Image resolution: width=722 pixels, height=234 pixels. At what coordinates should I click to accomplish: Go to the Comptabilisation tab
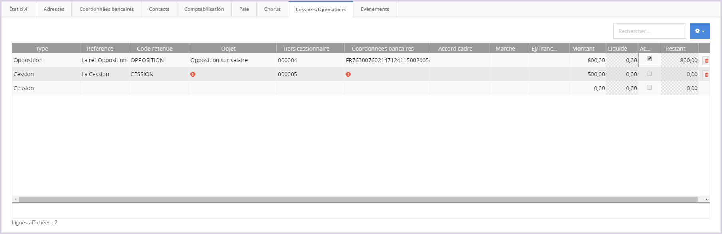coord(204,9)
